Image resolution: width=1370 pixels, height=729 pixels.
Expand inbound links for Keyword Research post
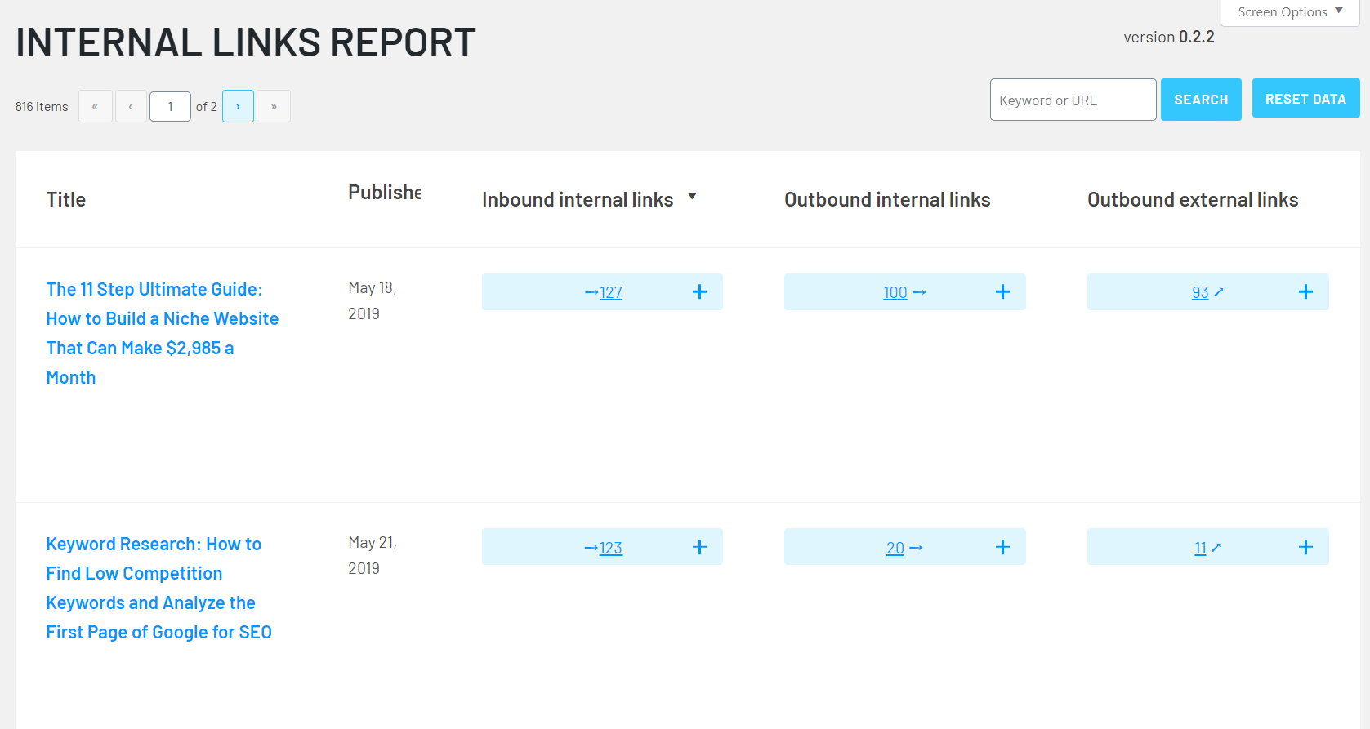699,547
